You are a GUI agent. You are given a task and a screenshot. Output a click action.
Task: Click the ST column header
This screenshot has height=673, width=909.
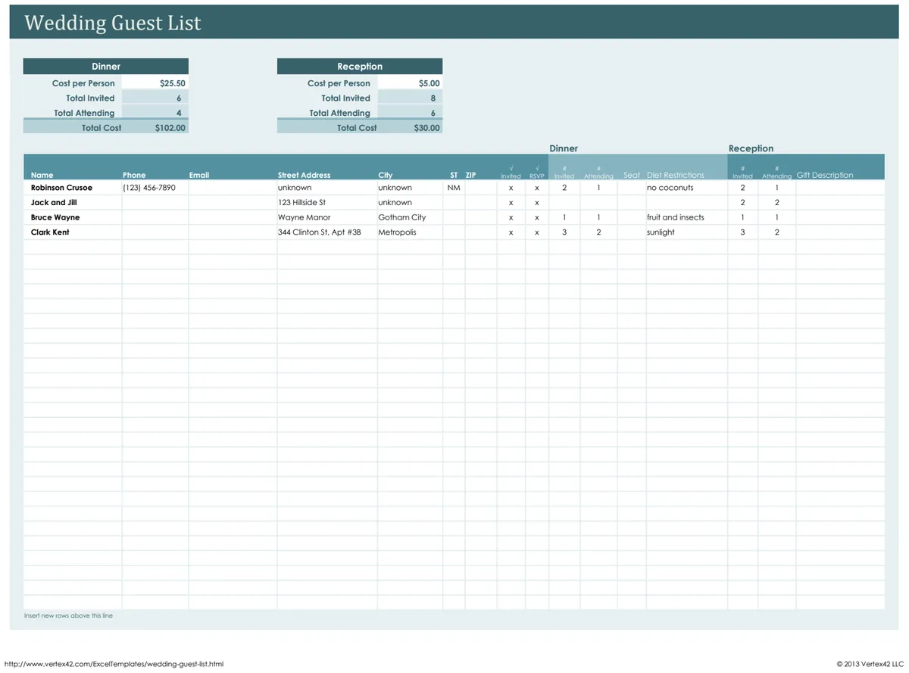(454, 175)
